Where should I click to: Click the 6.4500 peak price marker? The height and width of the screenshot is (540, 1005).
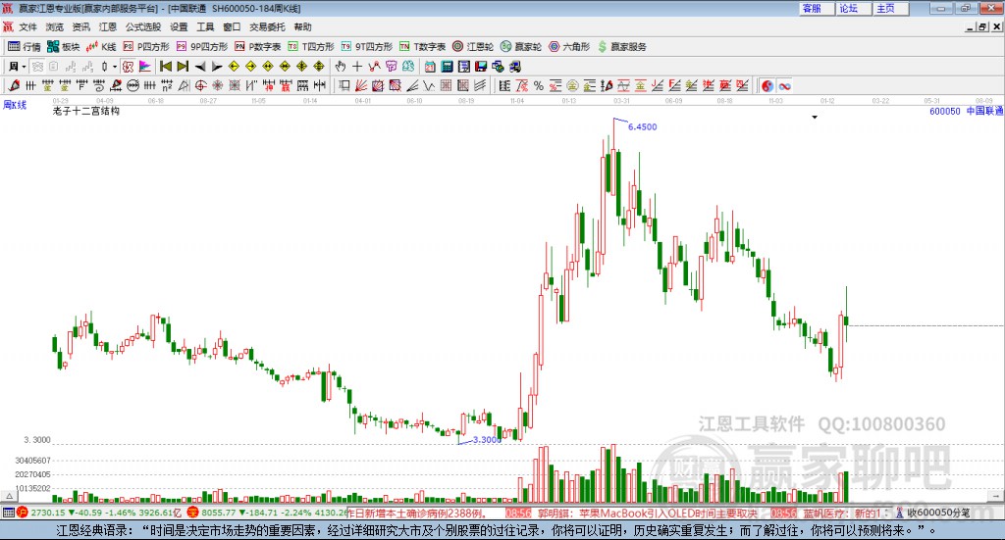click(x=642, y=126)
